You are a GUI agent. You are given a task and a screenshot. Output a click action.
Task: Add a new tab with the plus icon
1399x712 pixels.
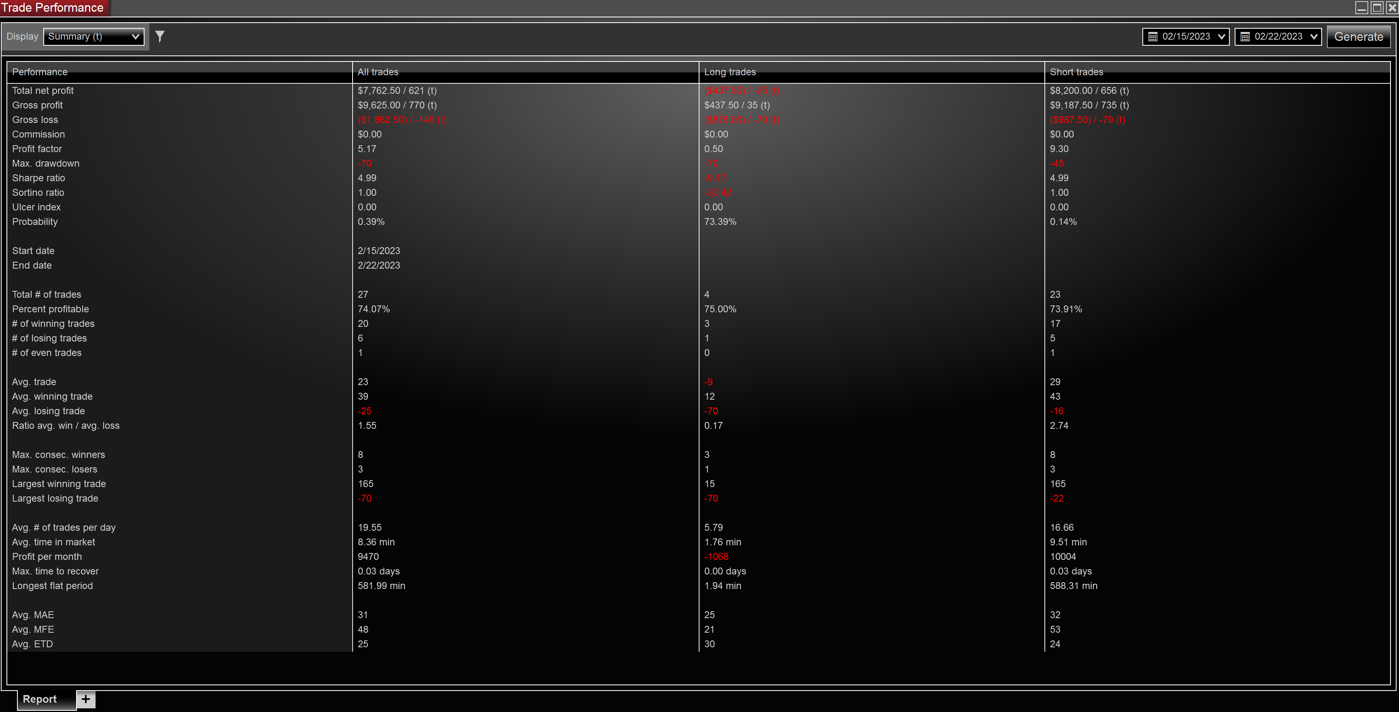tap(86, 699)
